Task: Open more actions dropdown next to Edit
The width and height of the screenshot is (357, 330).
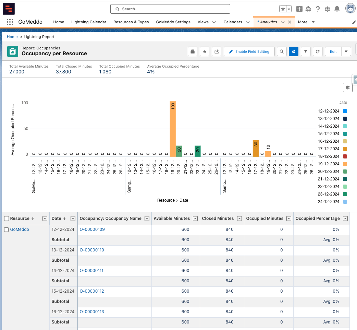Action: coord(346,51)
